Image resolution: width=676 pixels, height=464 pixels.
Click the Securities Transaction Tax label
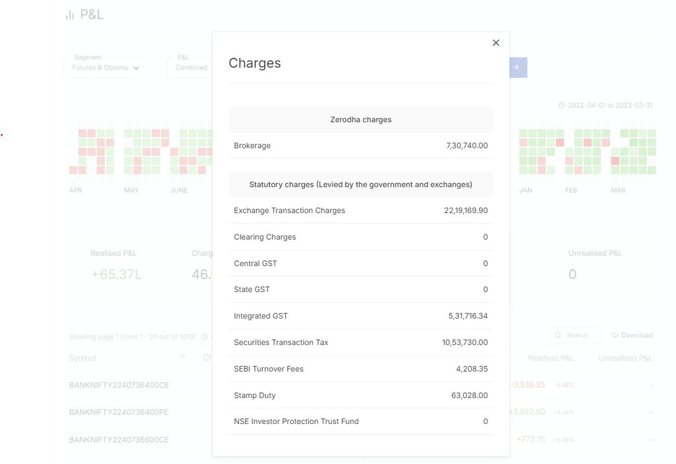click(281, 342)
